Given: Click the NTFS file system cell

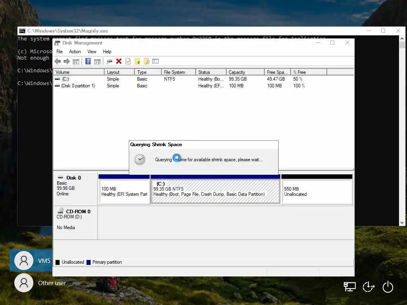Looking at the screenshot, I should (x=169, y=79).
